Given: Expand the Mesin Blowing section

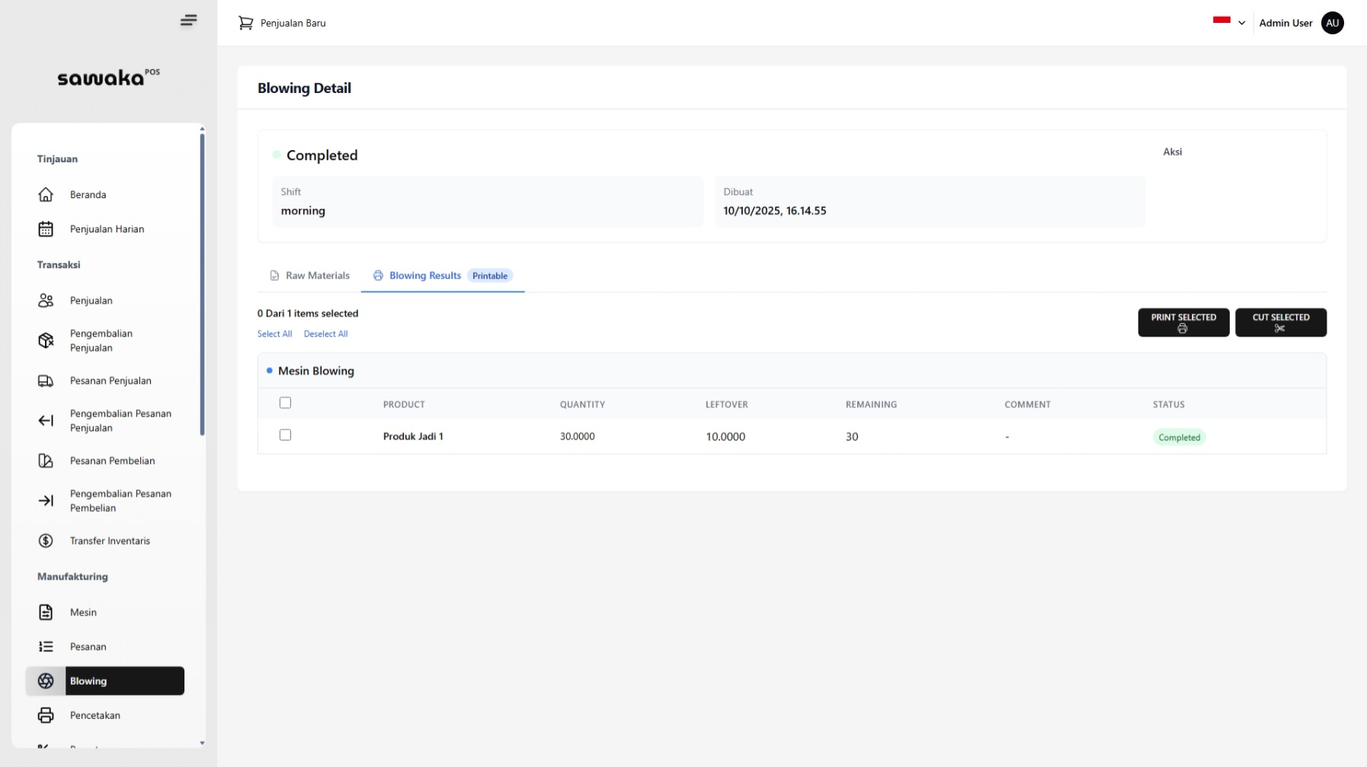Looking at the screenshot, I should [x=315, y=371].
